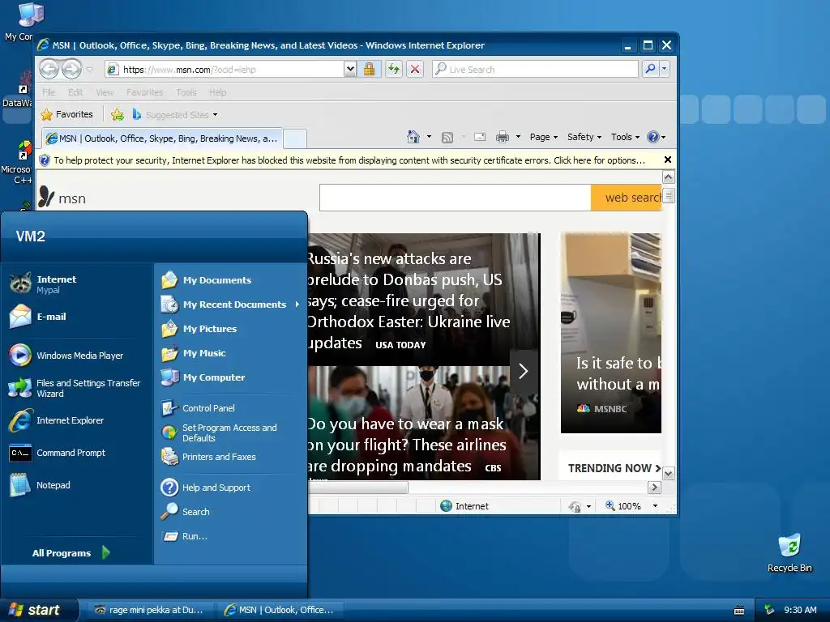830x622 pixels.
Task: Advance news carousel with right arrow
Action: click(x=524, y=371)
